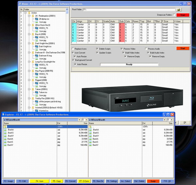Click red Sub cell in row 1
This screenshot has width=196, height=185.
pos(122,24)
